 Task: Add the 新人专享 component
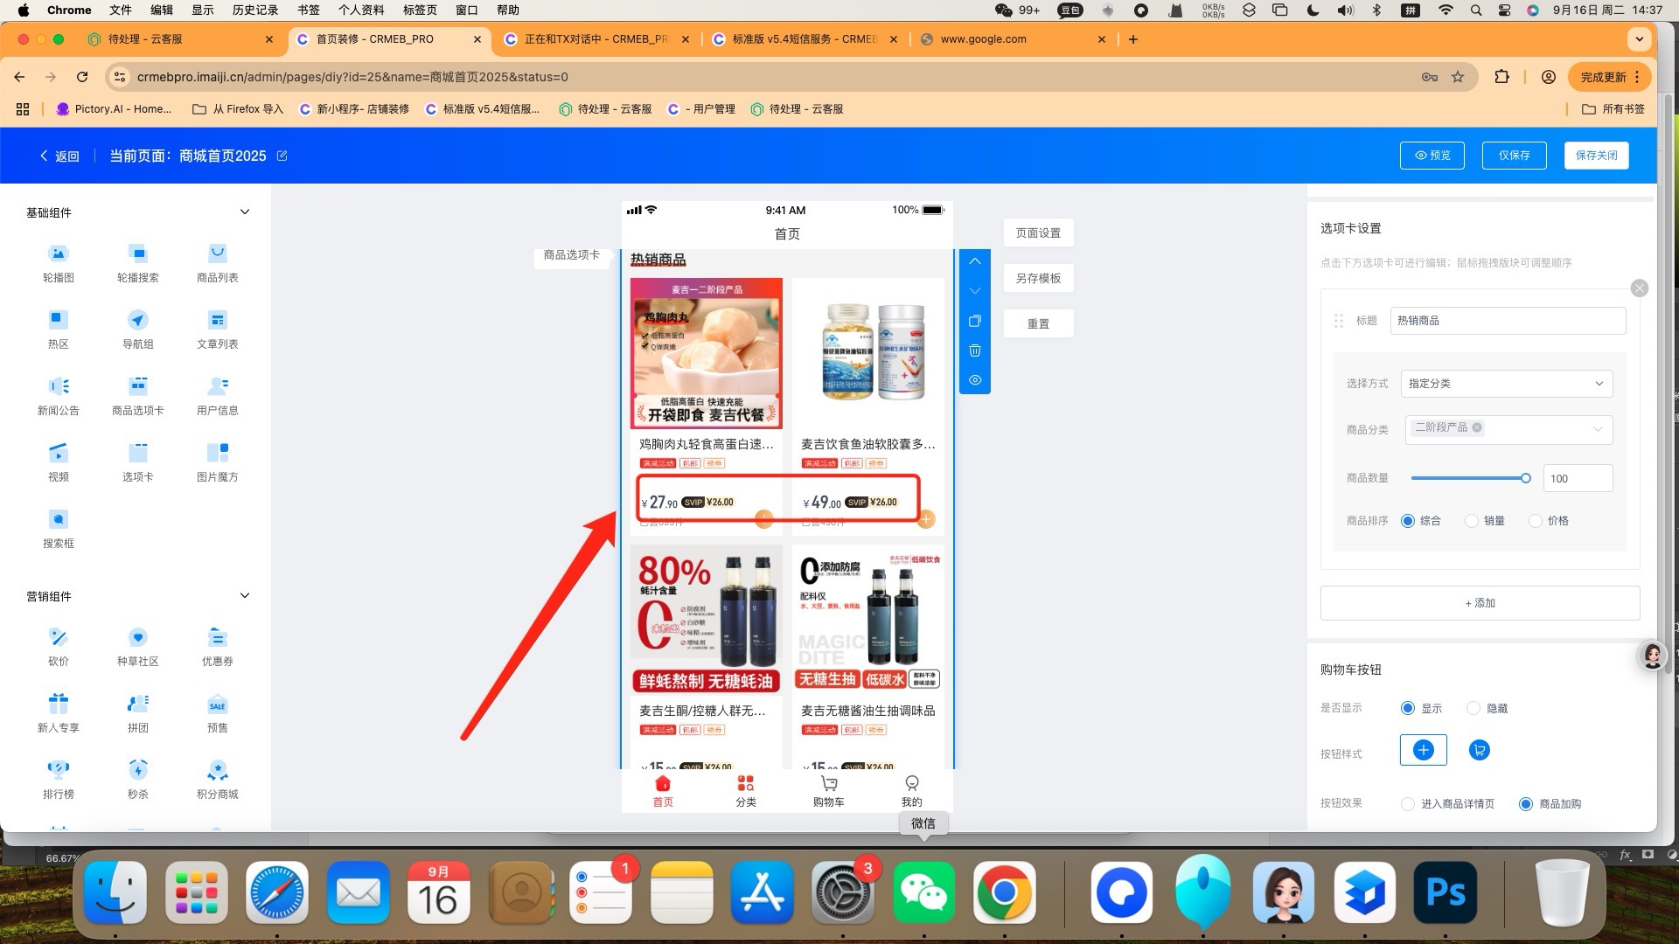point(58,713)
